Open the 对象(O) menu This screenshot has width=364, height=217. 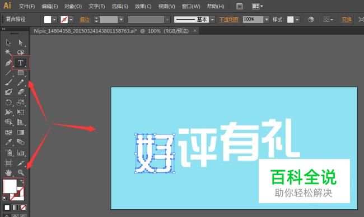click(x=73, y=6)
